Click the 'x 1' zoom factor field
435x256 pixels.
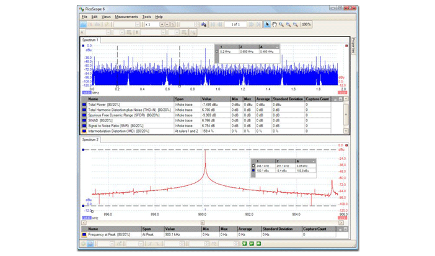151,24
